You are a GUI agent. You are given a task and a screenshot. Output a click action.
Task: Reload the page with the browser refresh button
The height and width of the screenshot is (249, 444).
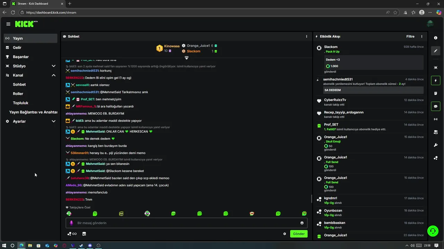click(13, 12)
